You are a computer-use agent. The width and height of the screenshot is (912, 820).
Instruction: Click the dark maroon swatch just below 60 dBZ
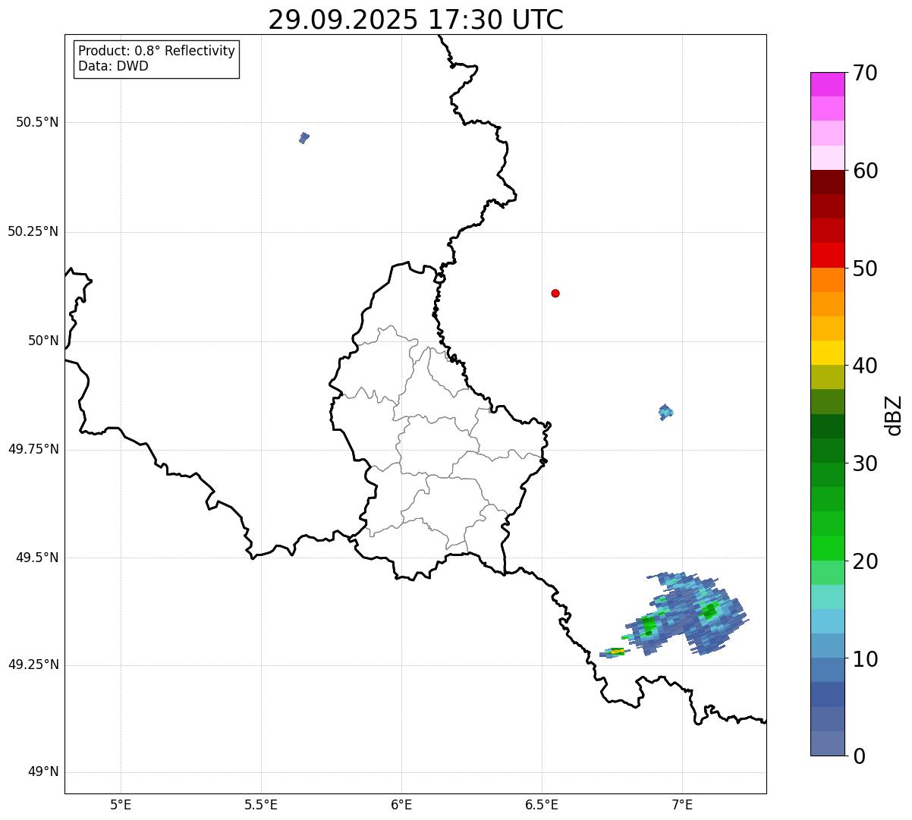(x=827, y=182)
